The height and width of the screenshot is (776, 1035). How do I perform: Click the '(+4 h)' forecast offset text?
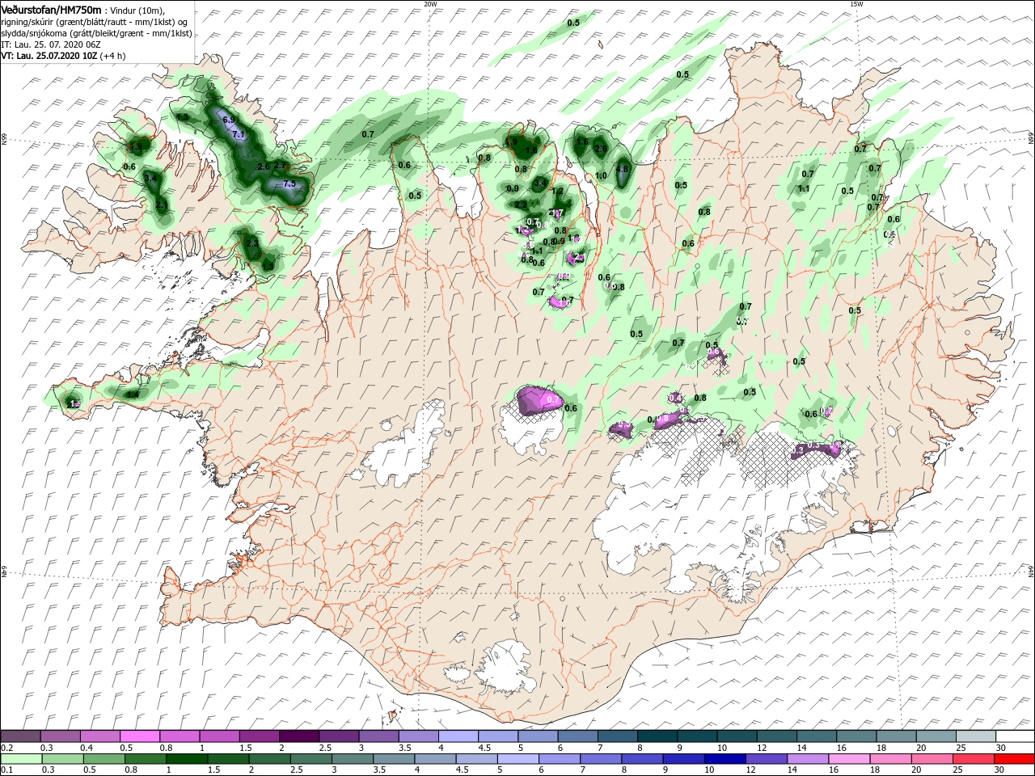(113, 56)
